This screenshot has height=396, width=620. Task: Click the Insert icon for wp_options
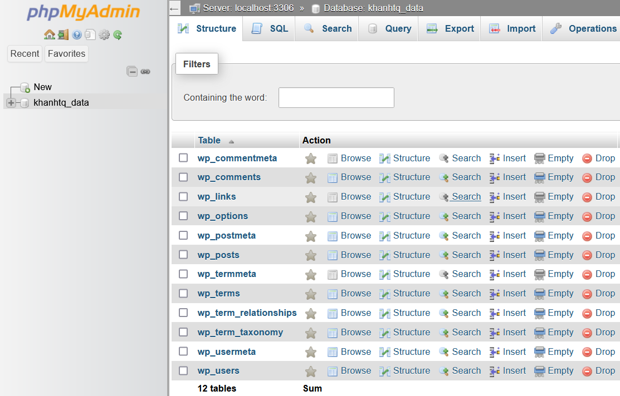(x=494, y=216)
